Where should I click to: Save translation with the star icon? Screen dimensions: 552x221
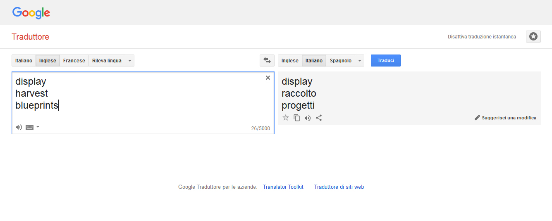pos(286,118)
